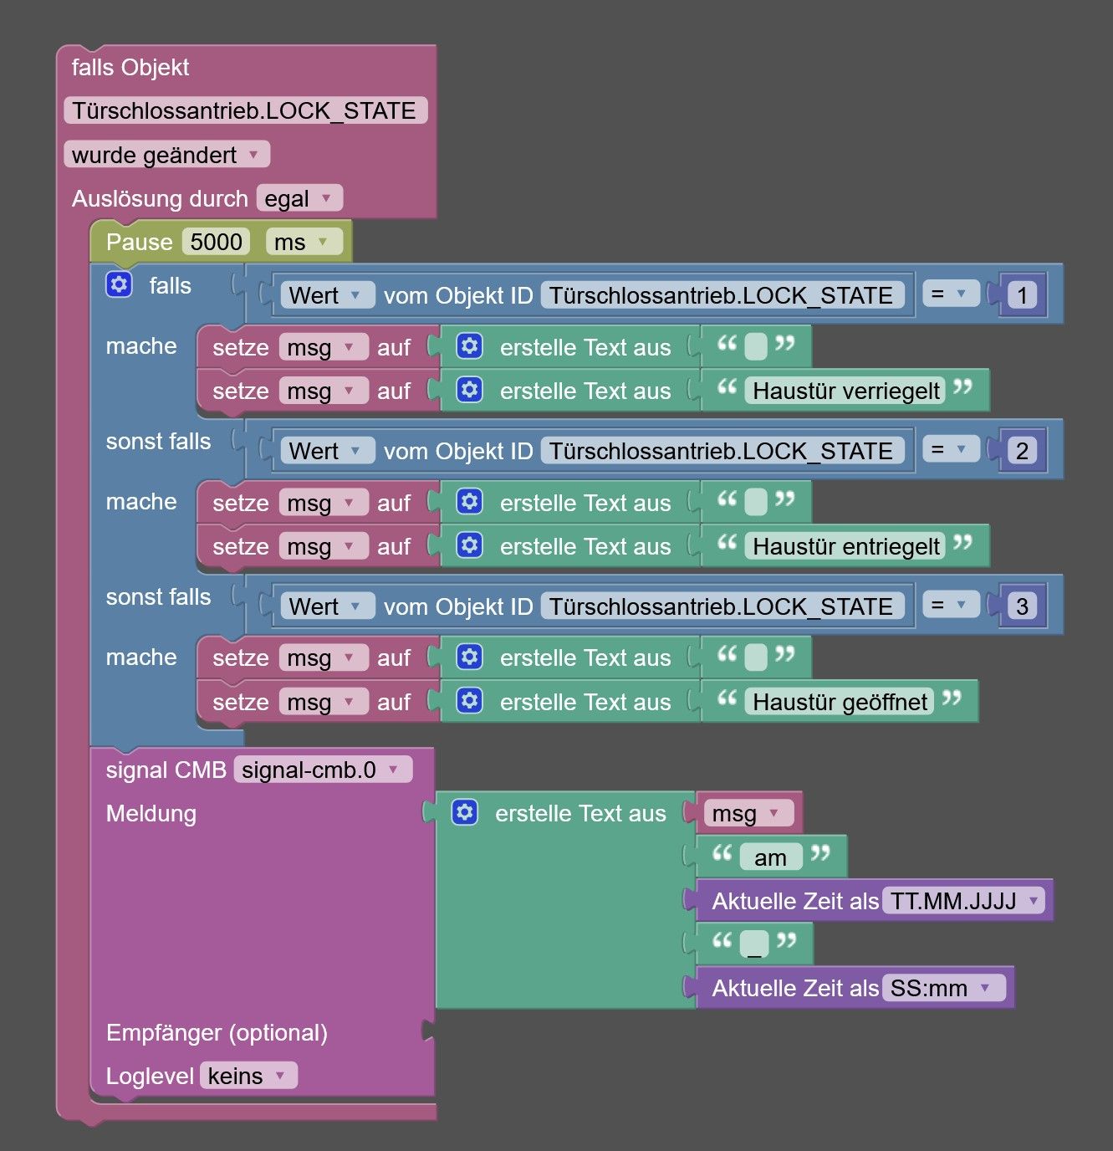Image resolution: width=1113 pixels, height=1151 pixels.
Task: Click the 'Meldung' label on signal block
Action: [151, 813]
